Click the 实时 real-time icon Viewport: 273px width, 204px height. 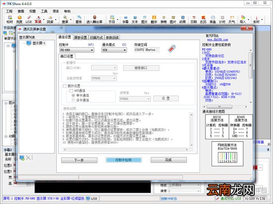point(256,19)
